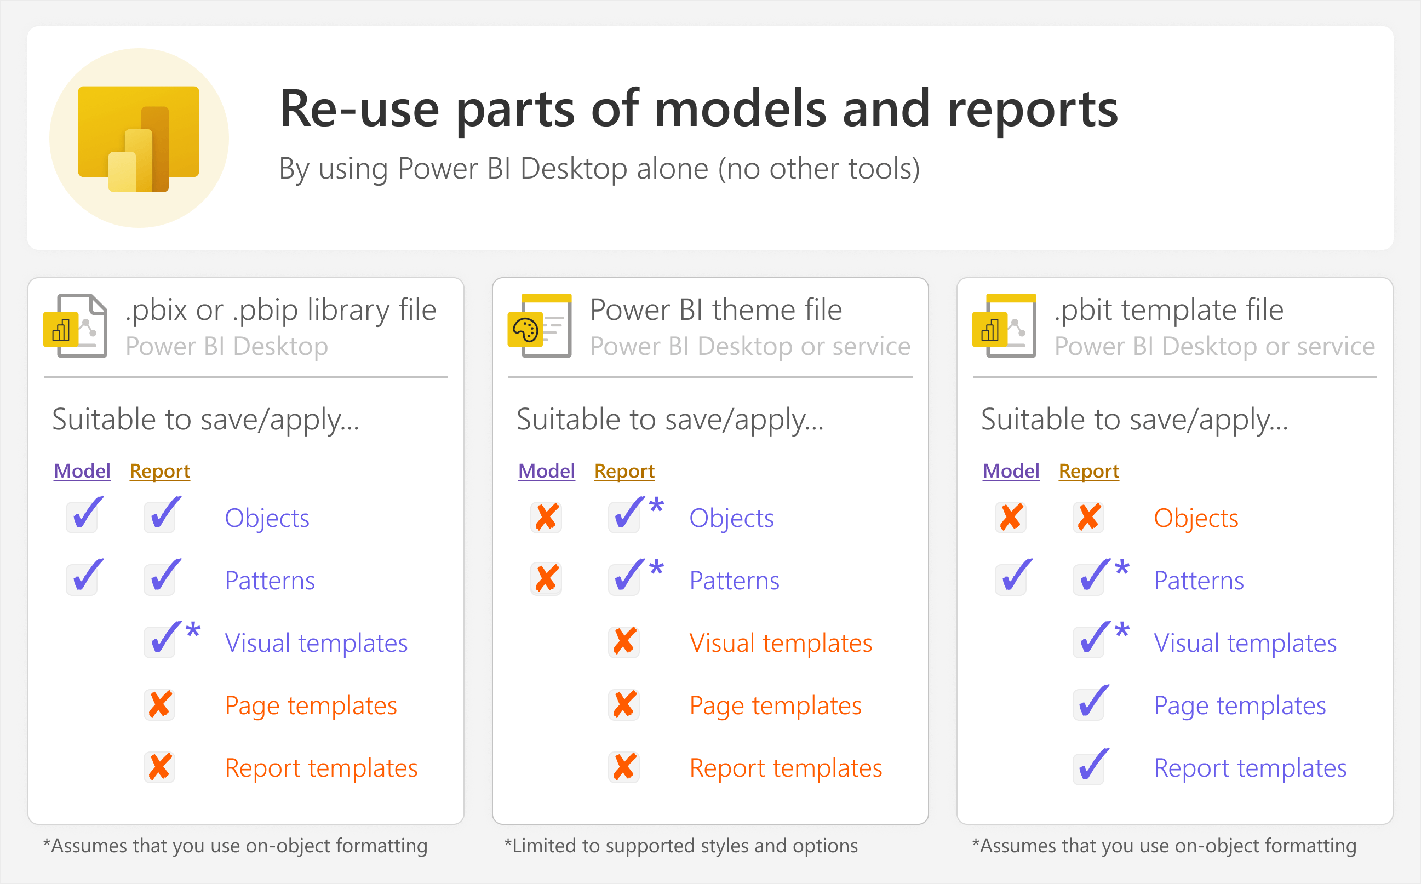Toggle Report Patterns checkmark in theme file card
The width and height of the screenshot is (1421, 884).
627,578
